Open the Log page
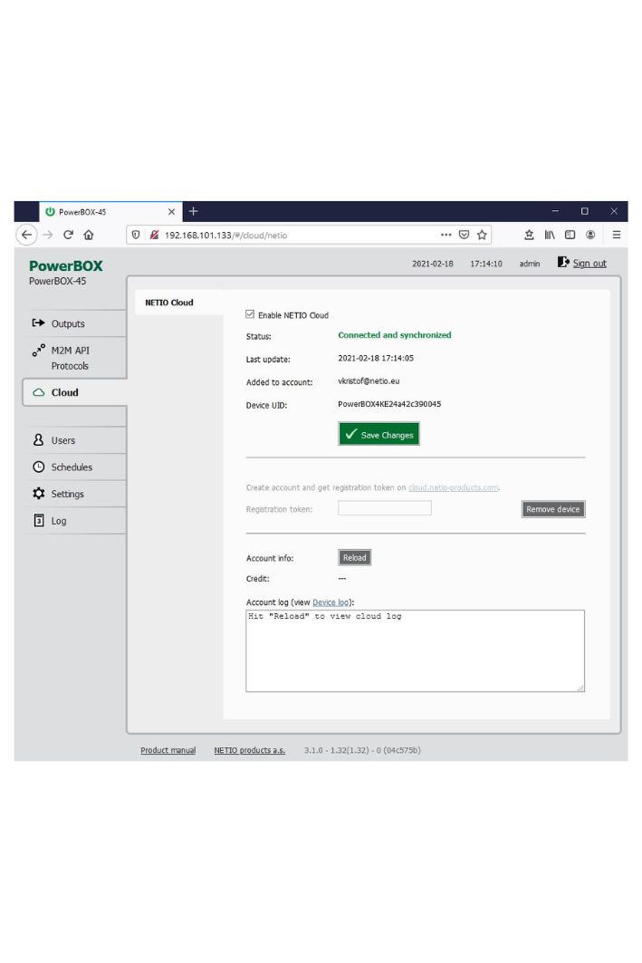The height and width of the screenshot is (963, 642). (58, 521)
